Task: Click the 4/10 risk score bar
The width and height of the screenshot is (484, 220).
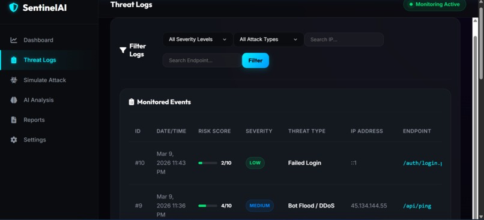Action: (208, 206)
